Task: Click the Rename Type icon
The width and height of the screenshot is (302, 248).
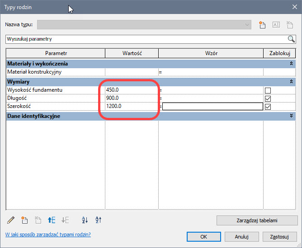Action: pyautogui.click(x=276, y=25)
